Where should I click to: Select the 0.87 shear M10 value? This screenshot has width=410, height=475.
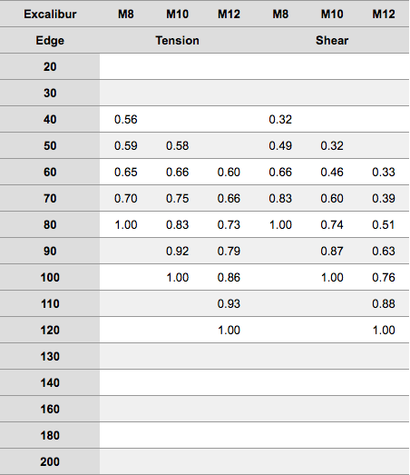[x=332, y=252]
